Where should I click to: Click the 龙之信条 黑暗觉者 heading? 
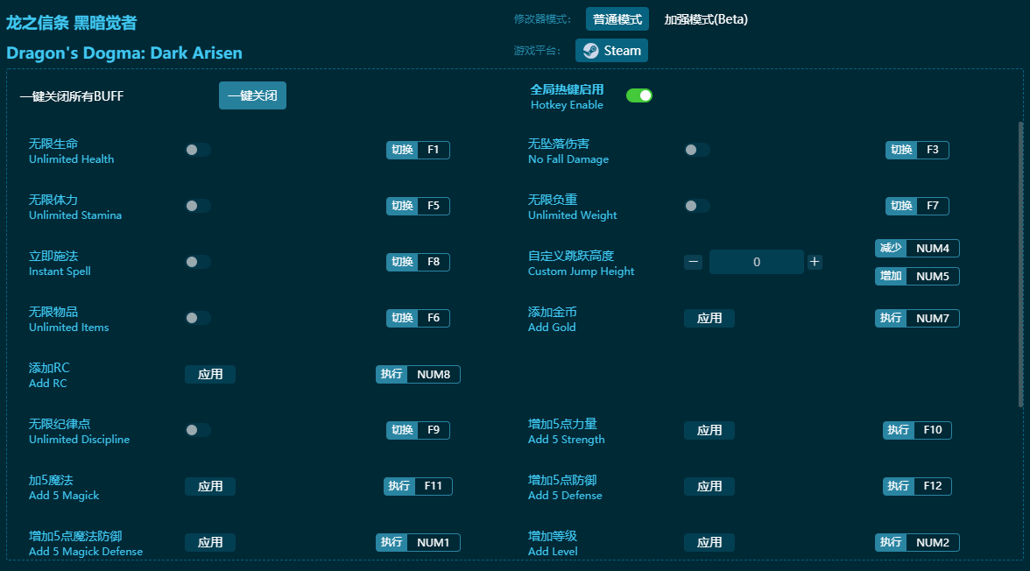click(72, 23)
